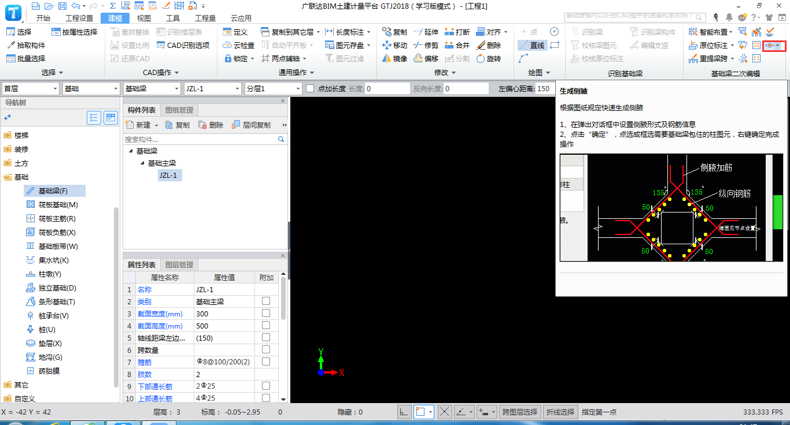This screenshot has width=790, height=425.
Task: Click the Undo arrow icon
Action: tap(75, 6)
